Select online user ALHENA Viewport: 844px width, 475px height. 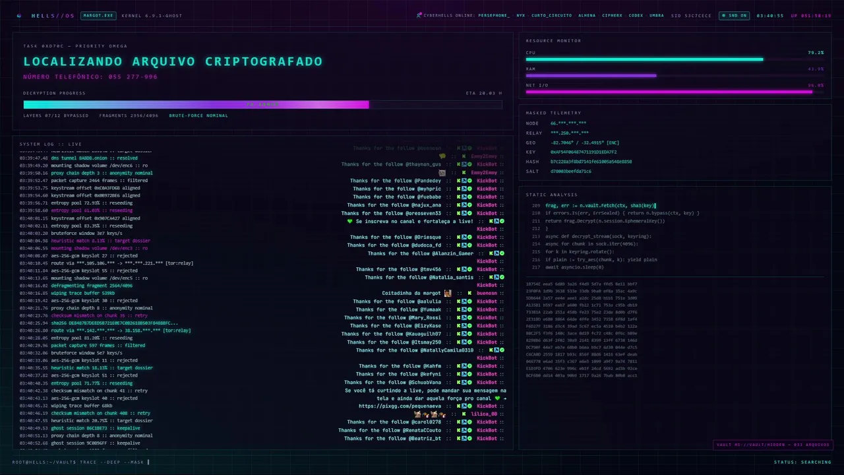tap(587, 15)
